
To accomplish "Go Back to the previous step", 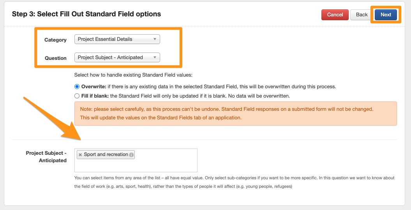I will coord(362,15).
